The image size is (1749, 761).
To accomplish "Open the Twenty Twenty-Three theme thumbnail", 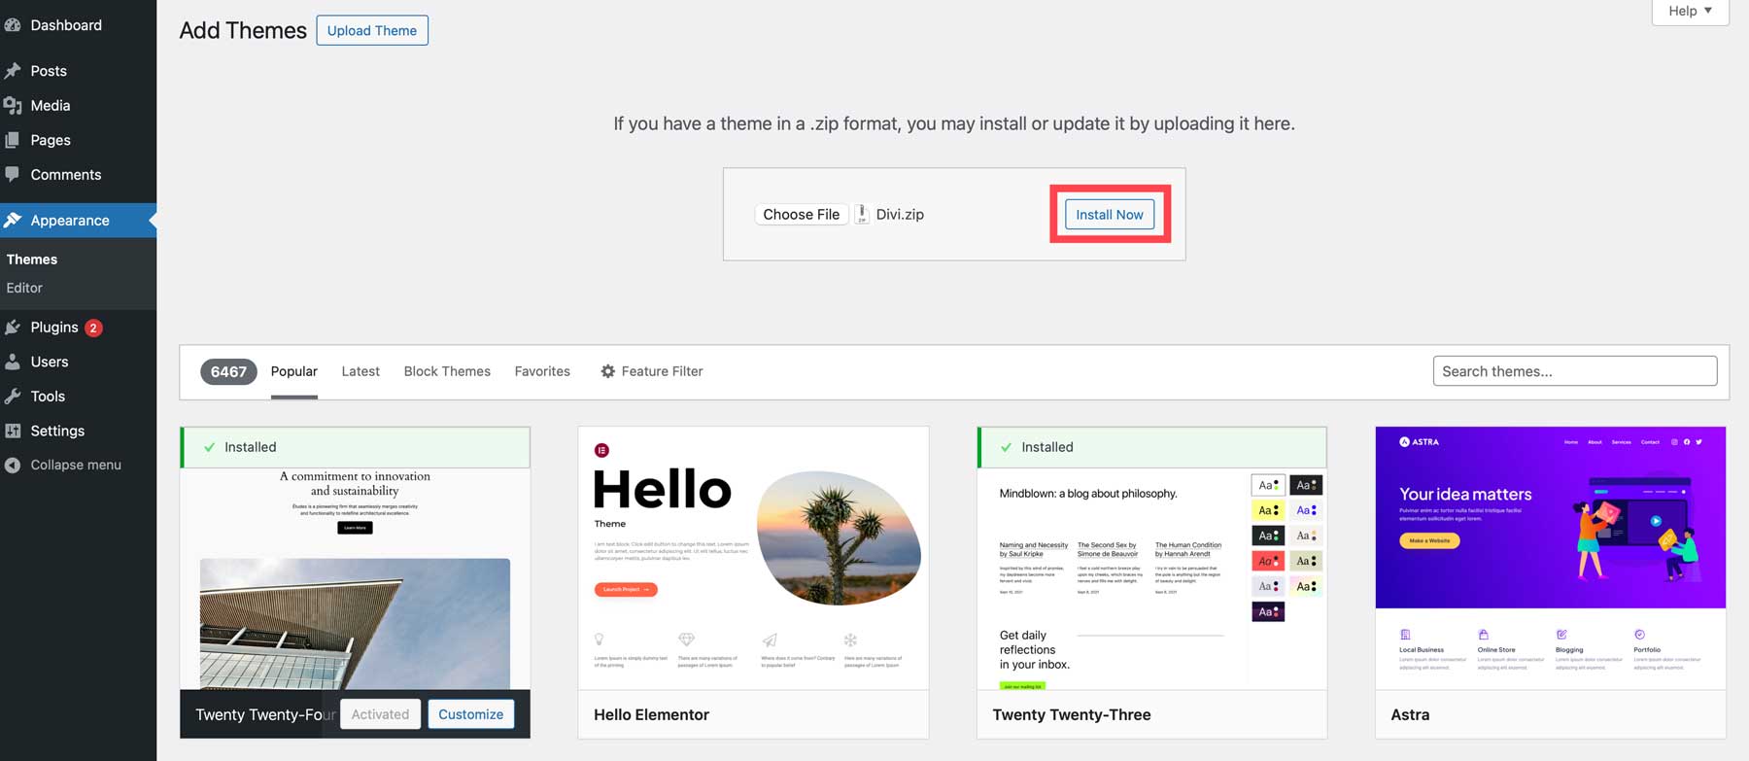I will pyautogui.click(x=1152, y=579).
